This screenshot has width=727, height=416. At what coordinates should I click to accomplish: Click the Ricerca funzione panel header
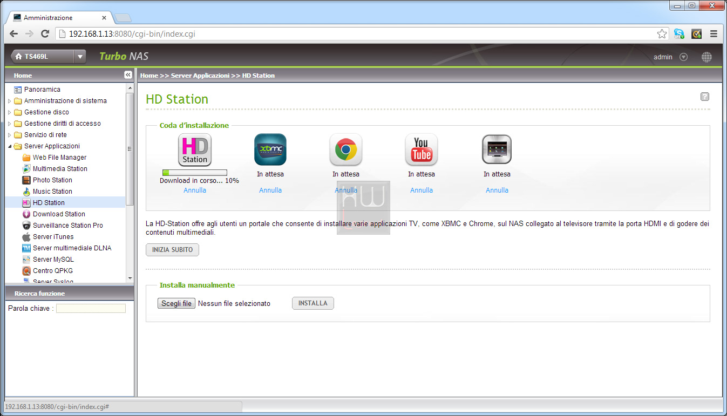pyautogui.click(x=69, y=294)
